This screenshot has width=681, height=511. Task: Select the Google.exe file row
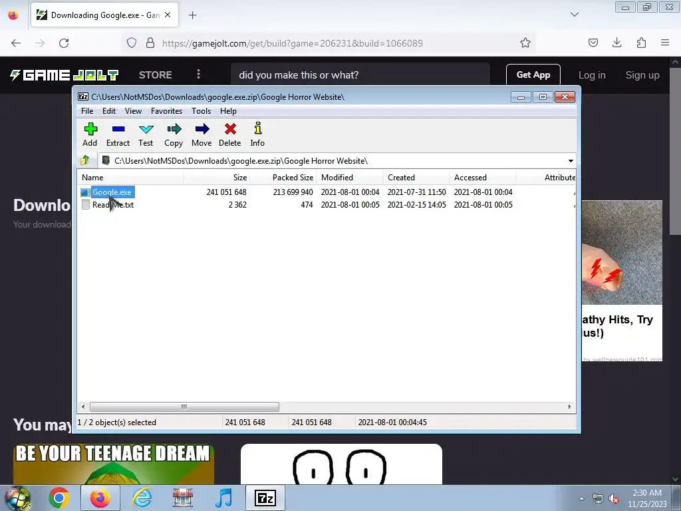[327, 192]
